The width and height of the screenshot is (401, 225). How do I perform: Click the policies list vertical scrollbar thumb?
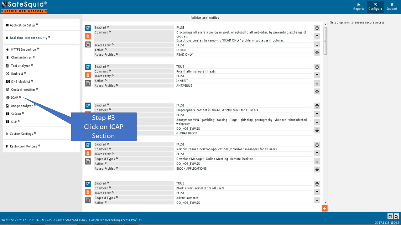pyautogui.click(x=325, y=41)
